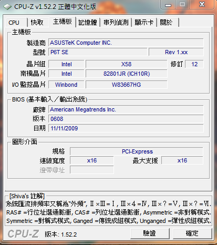
Task: Click the empty 邊帶尋址 field
Action: pyautogui.click(x=92, y=170)
